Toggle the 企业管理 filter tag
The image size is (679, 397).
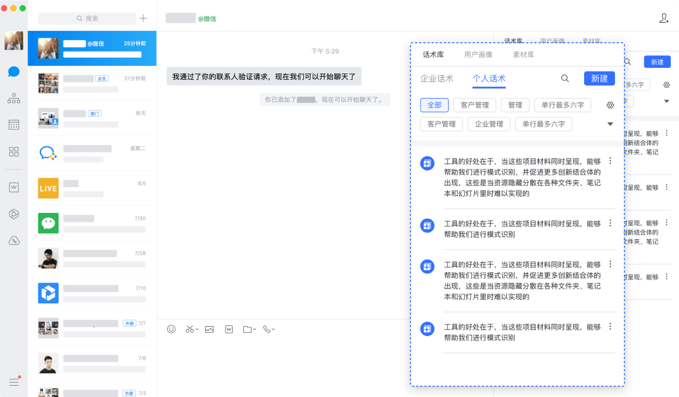click(x=489, y=124)
